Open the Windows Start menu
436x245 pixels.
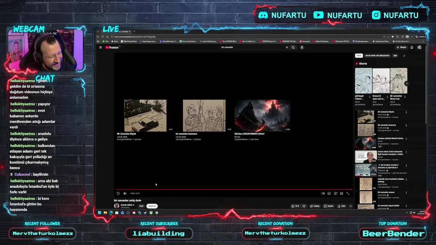coord(99,213)
